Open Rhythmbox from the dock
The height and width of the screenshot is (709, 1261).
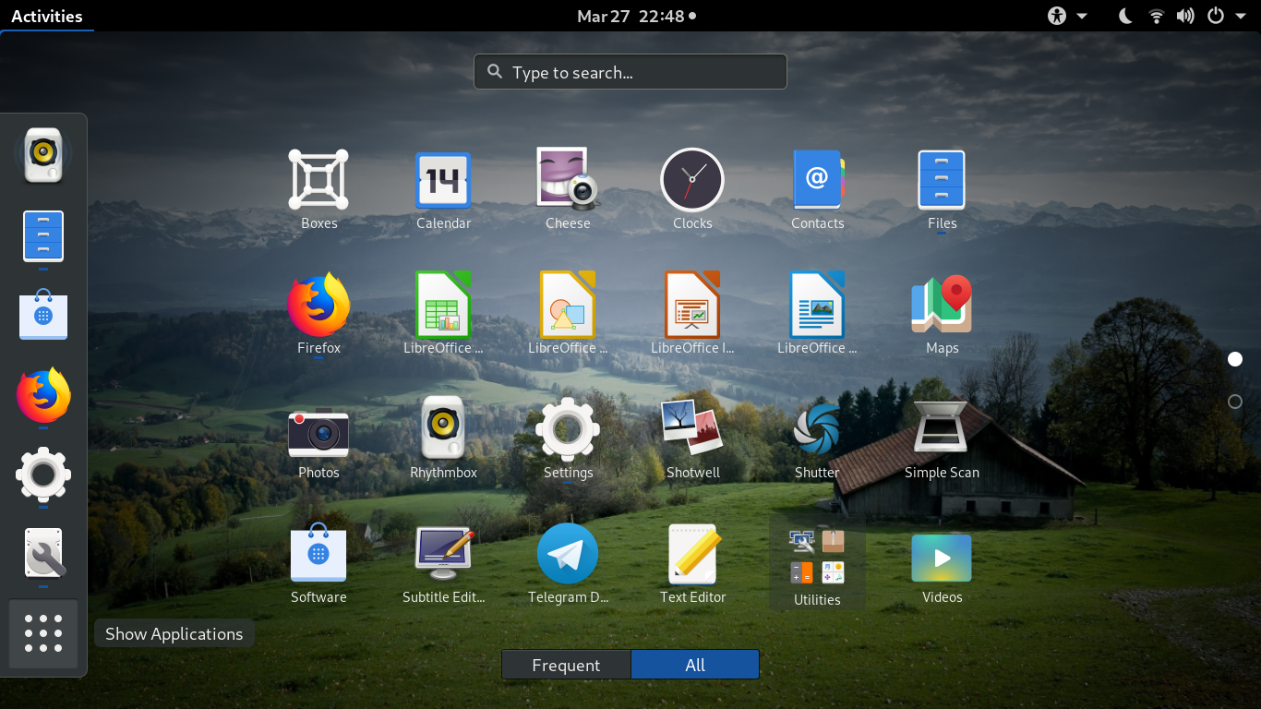[x=43, y=154]
